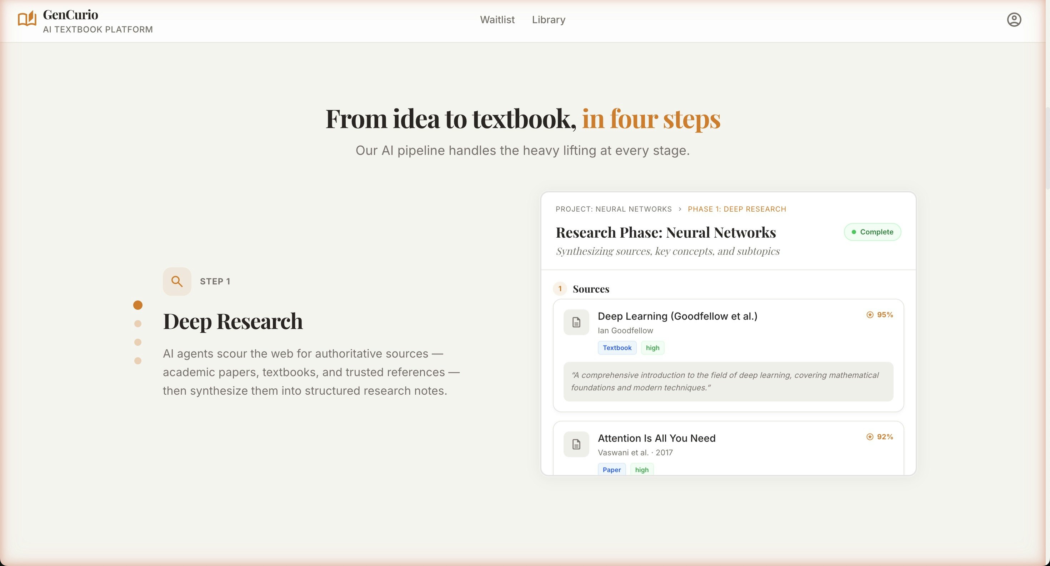Click the document icon on Attention Is All You Need
The image size is (1050, 566).
[576, 444]
